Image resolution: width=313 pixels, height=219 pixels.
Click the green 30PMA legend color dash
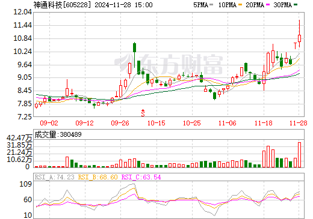click(x=296, y=4)
